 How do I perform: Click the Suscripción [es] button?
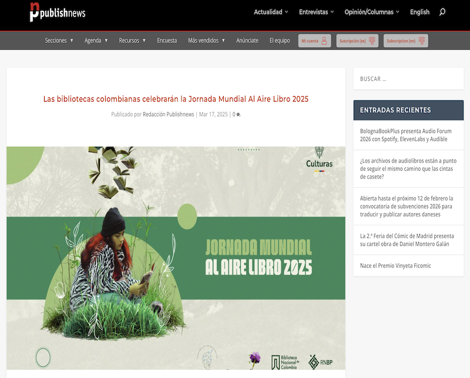[357, 41]
